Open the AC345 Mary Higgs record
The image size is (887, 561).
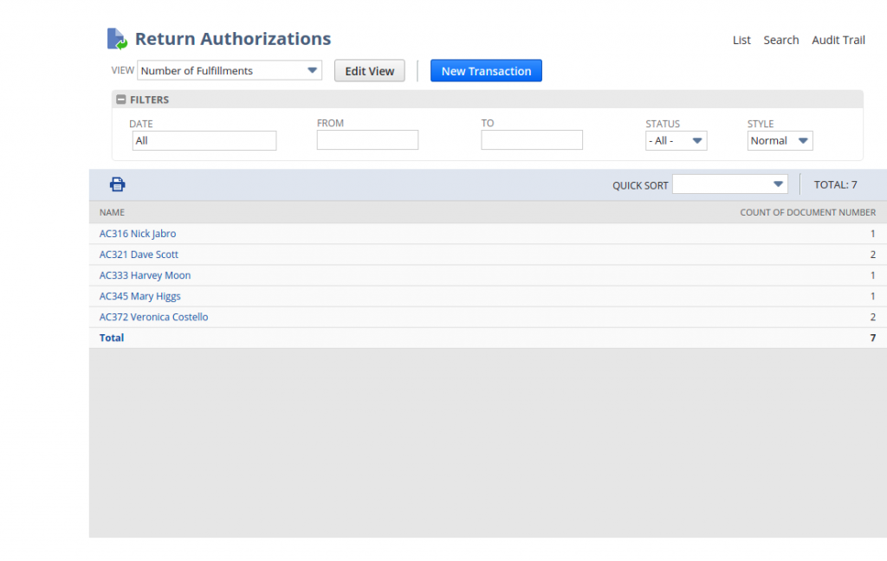pyautogui.click(x=140, y=295)
